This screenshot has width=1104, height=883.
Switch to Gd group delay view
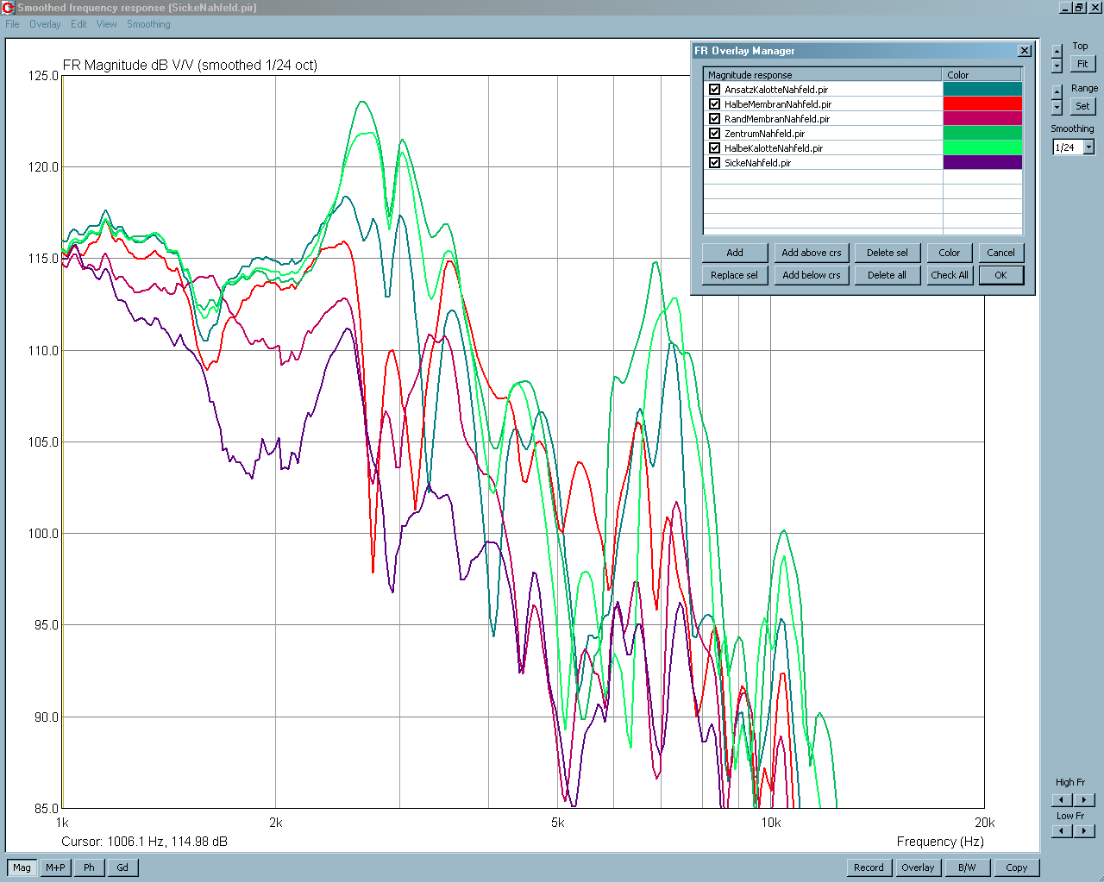coord(122,867)
